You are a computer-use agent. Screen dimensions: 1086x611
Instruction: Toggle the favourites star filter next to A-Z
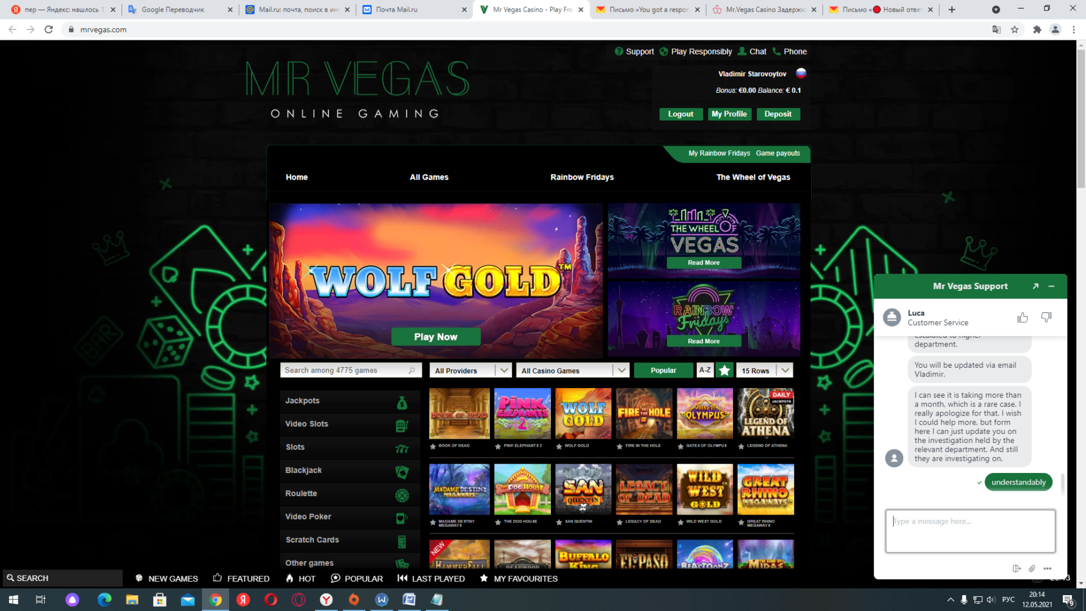[x=724, y=370]
